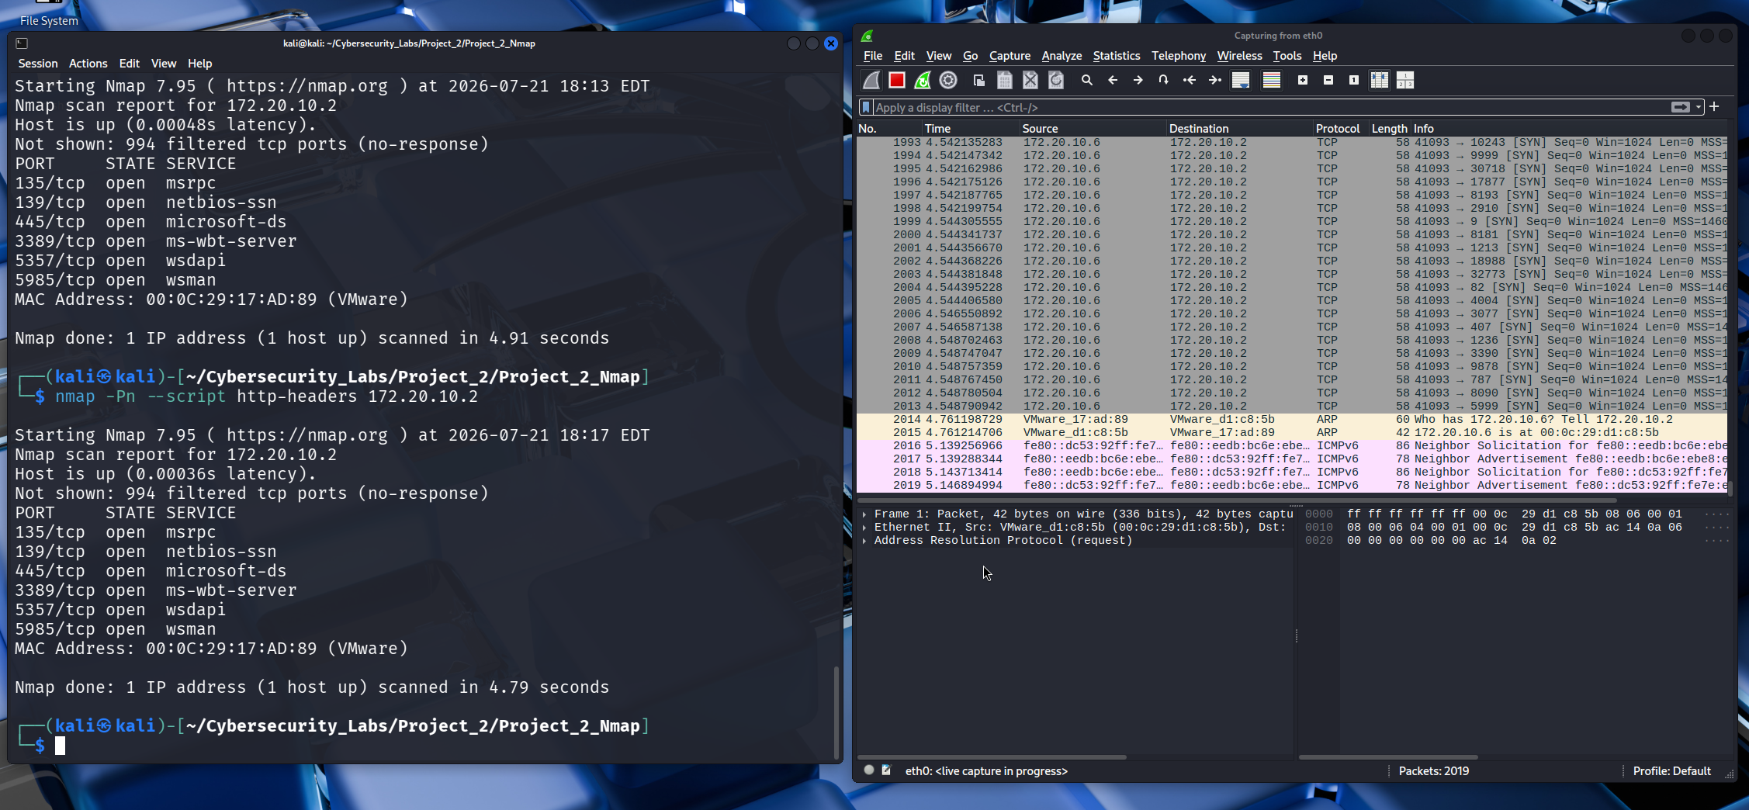Apply the display filter arrow button
Image resolution: width=1749 pixels, height=810 pixels.
[1681, 107]
